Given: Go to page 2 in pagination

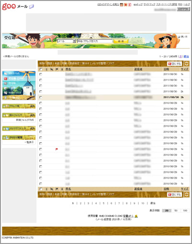Looking at the screenshot, I should tap(81, 203).
